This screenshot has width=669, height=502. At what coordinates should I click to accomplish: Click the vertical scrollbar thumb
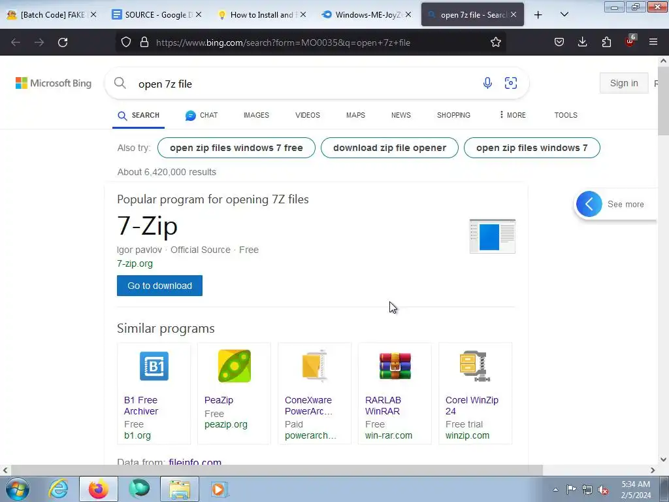pyautogui.click(x=663, y=101)
